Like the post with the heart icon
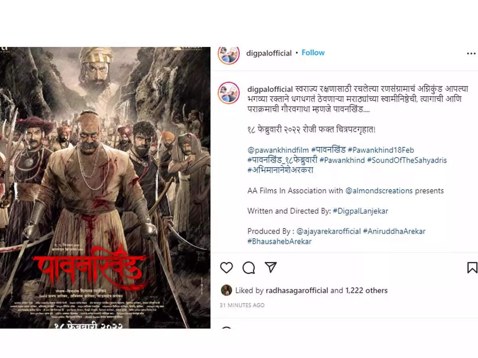The height and width of the screenshot is (358, 478). (x=226, y=268)
